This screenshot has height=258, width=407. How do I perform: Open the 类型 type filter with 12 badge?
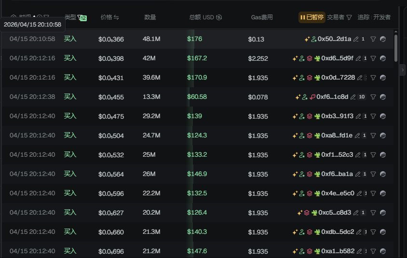(x=82, y=18)
